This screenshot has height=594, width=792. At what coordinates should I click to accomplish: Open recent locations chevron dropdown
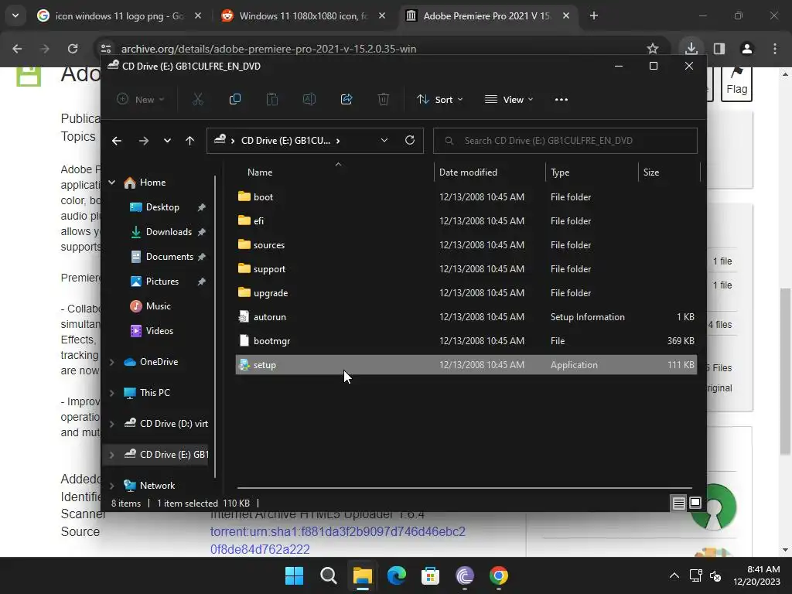(167, 141)
